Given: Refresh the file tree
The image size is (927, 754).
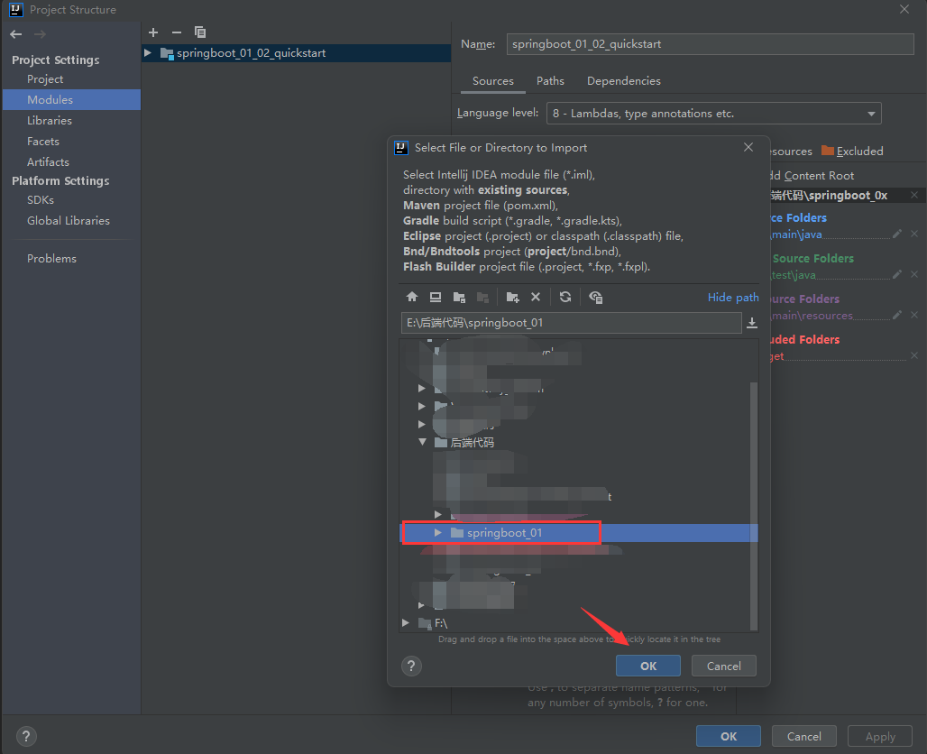Looking at the screenshot, I should (565, 297).
